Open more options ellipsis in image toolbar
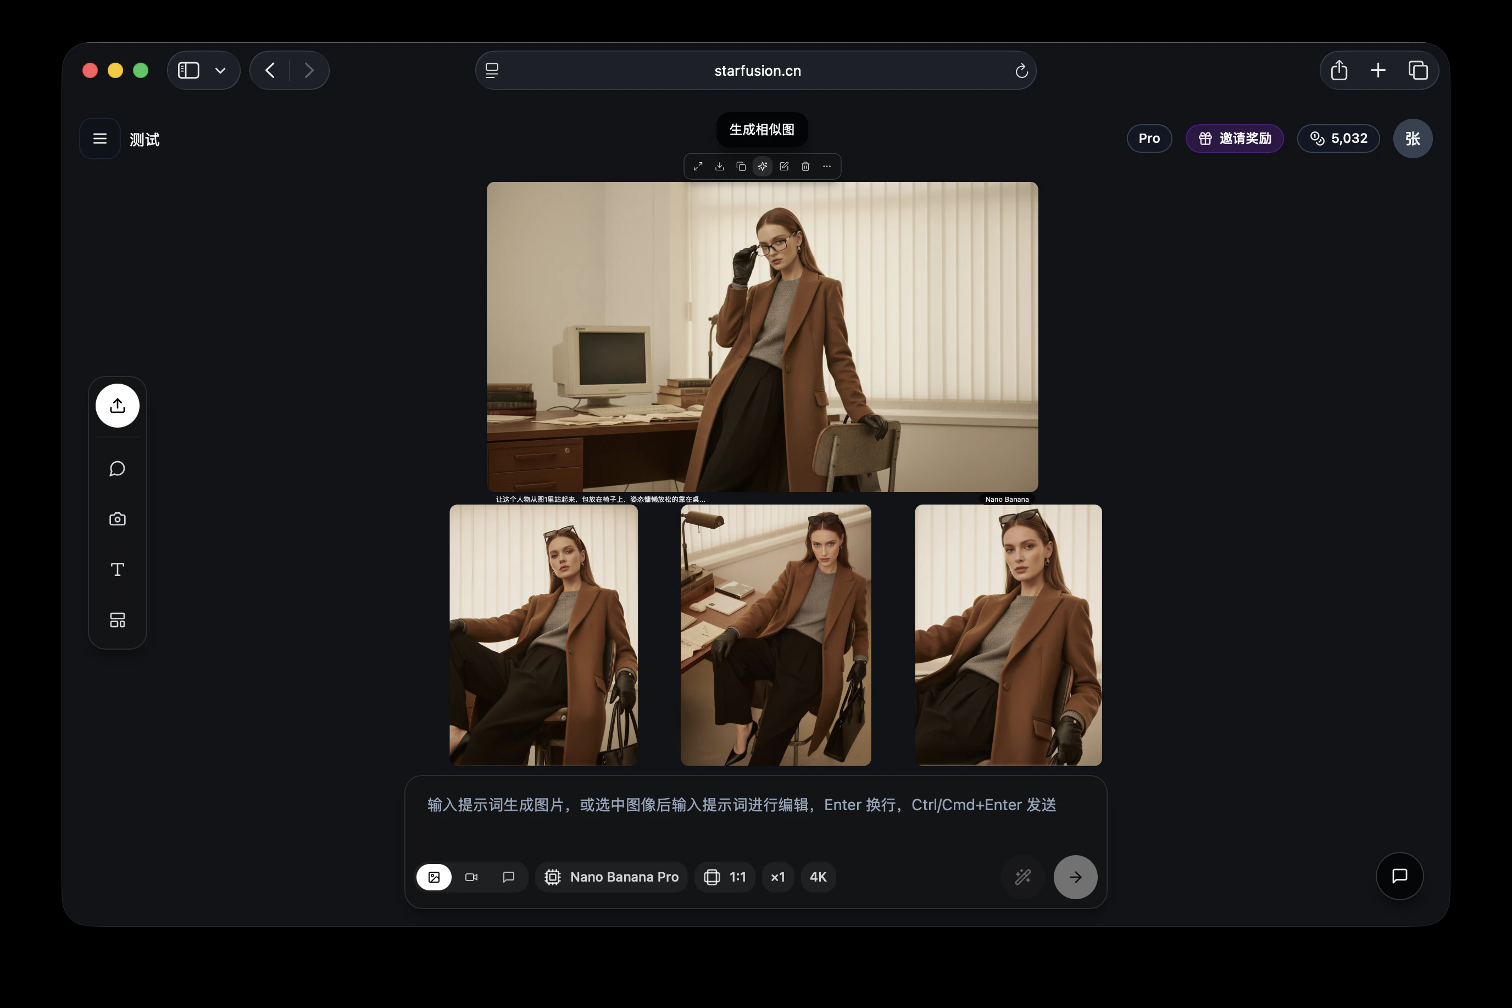Image resolution: width=1512 pixels, height=1008 pixels. [x=827, y=167]
